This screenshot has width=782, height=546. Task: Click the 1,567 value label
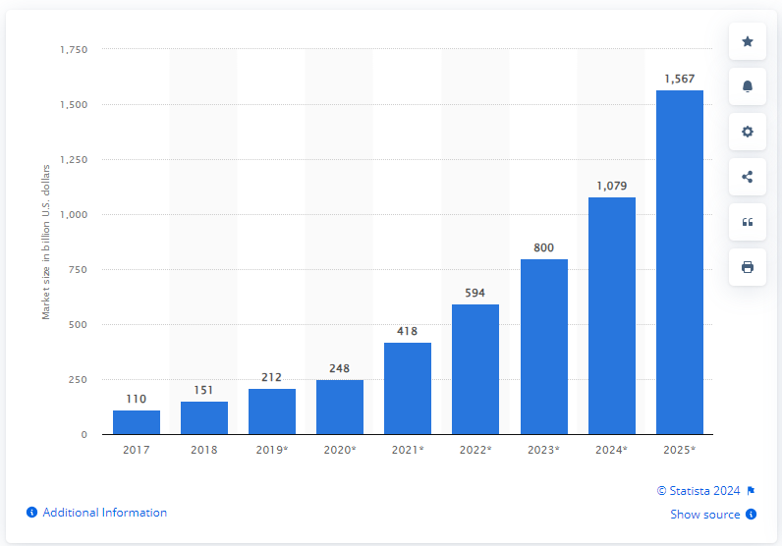pos(680,79)
